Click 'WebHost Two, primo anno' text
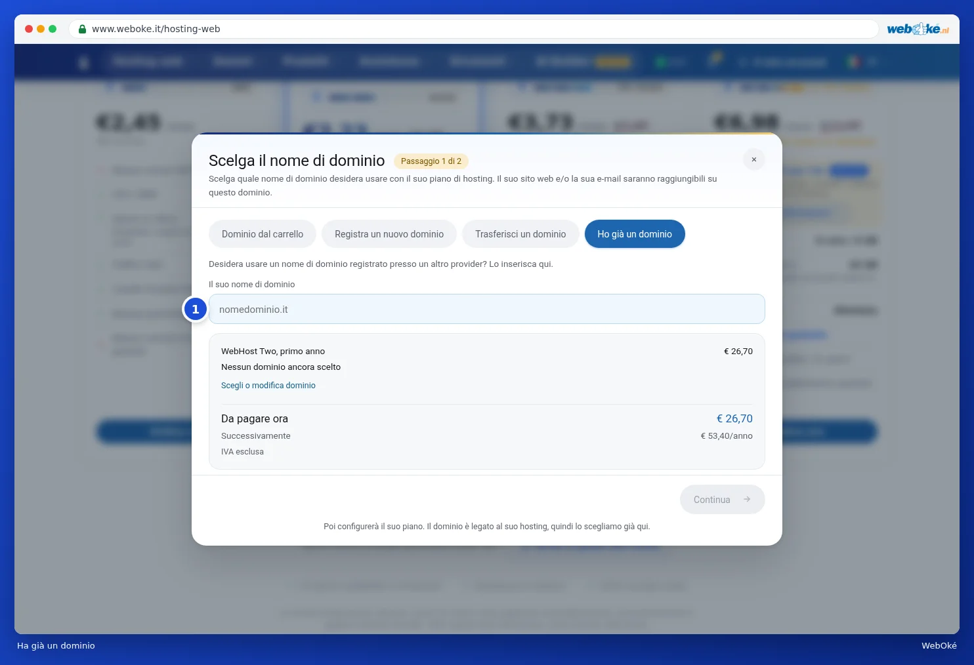Screen dimensions: 974x665 point(273,352)
